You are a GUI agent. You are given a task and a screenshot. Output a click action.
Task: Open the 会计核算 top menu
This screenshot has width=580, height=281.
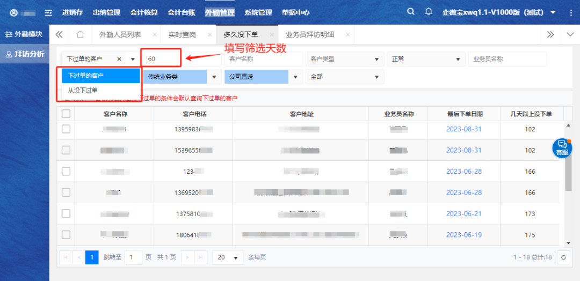[x=144, y=12]
